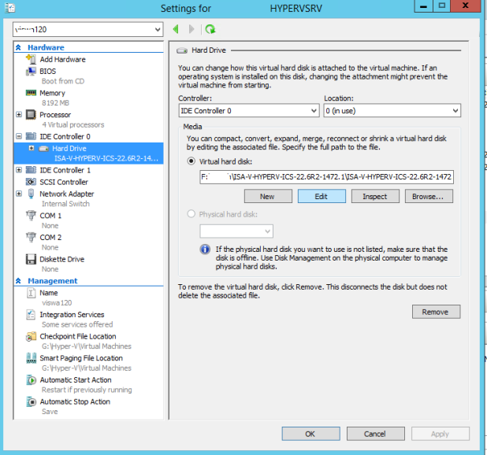Click the green refresh icon
The width and height of the screenshot is (487, 455).
coord(210,29)
